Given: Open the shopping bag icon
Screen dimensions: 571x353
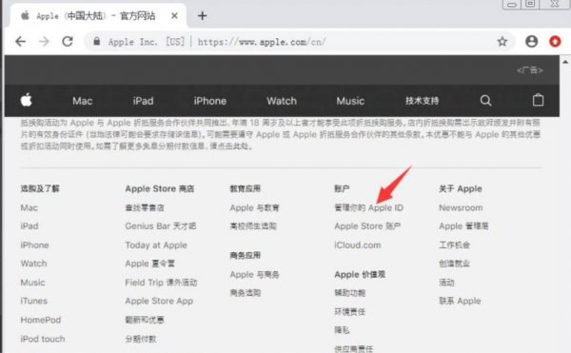Looking at the screenshot, I should point(539,100).
